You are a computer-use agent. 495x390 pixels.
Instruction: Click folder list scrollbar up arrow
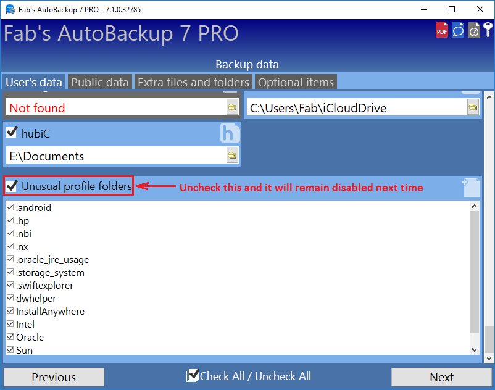pos(474,206)
